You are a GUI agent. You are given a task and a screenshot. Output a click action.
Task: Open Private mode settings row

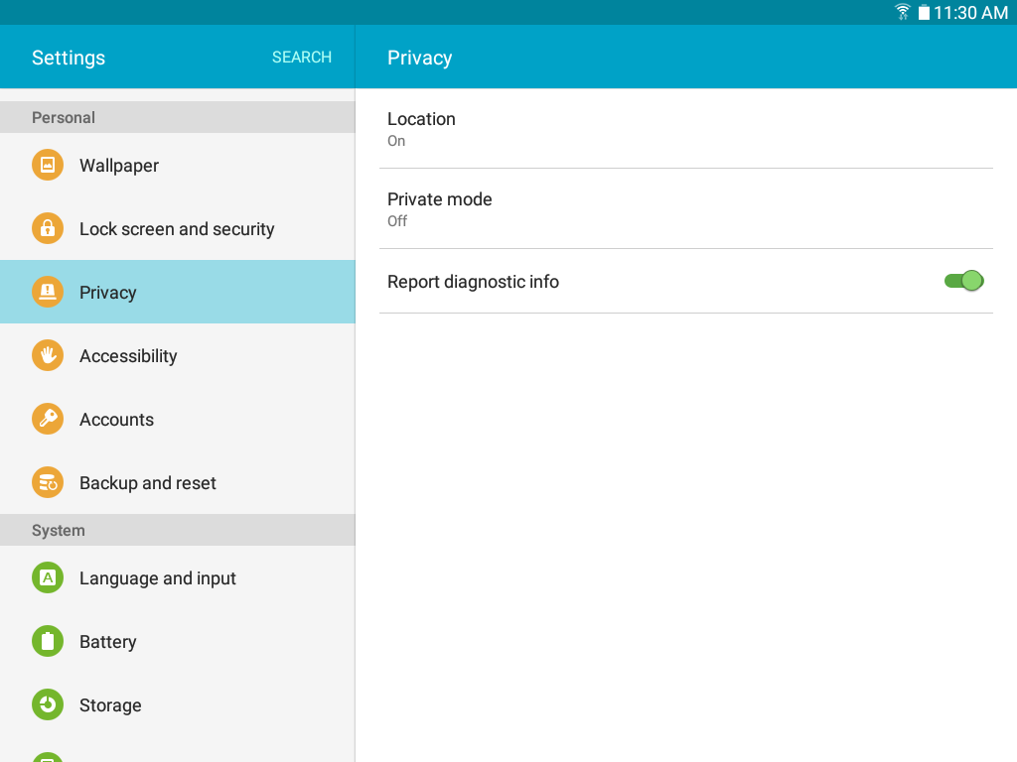[686, 208]
